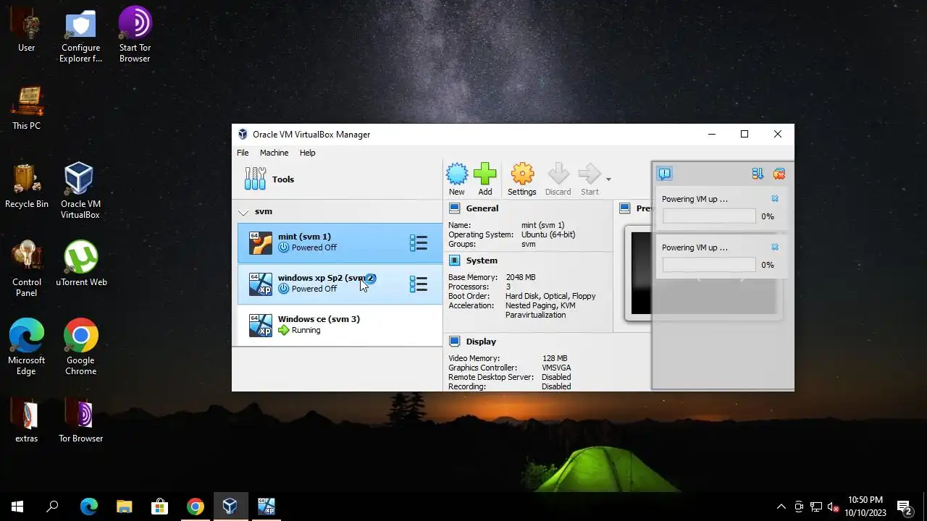Open the Tor Browser desktop folder
The height and width of the screenshot is (521, 927).
tap(80, 420)
